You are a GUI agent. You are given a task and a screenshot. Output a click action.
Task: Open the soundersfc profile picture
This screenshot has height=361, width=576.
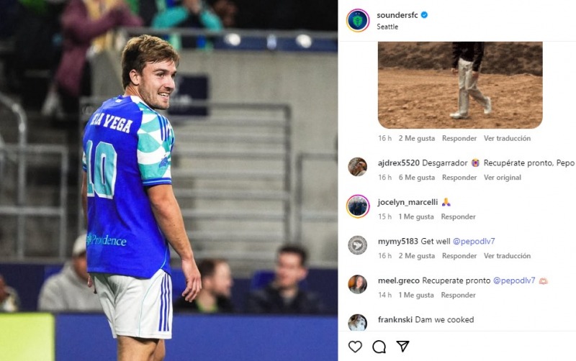(x=357, y=20)
